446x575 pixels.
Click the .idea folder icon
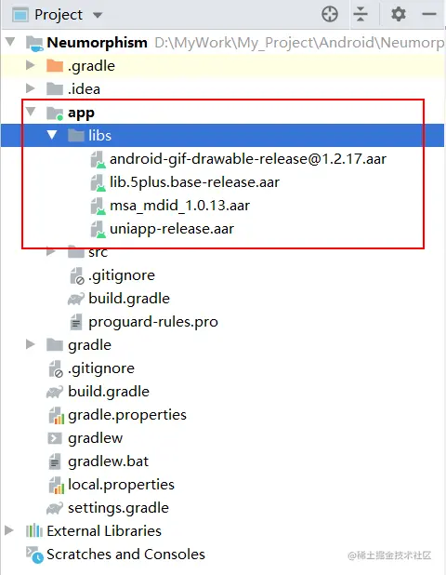[55, 89]
